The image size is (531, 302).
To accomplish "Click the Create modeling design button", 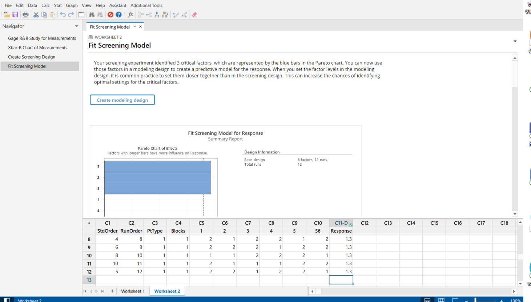I will 122,100.
